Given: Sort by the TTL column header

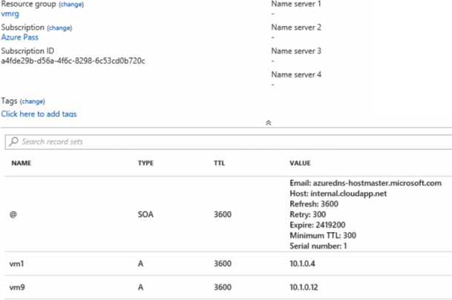Looking at the screenshot, I should click(219, 162).
